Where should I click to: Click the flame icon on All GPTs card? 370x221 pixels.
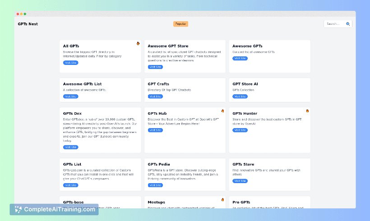[138, 43]
